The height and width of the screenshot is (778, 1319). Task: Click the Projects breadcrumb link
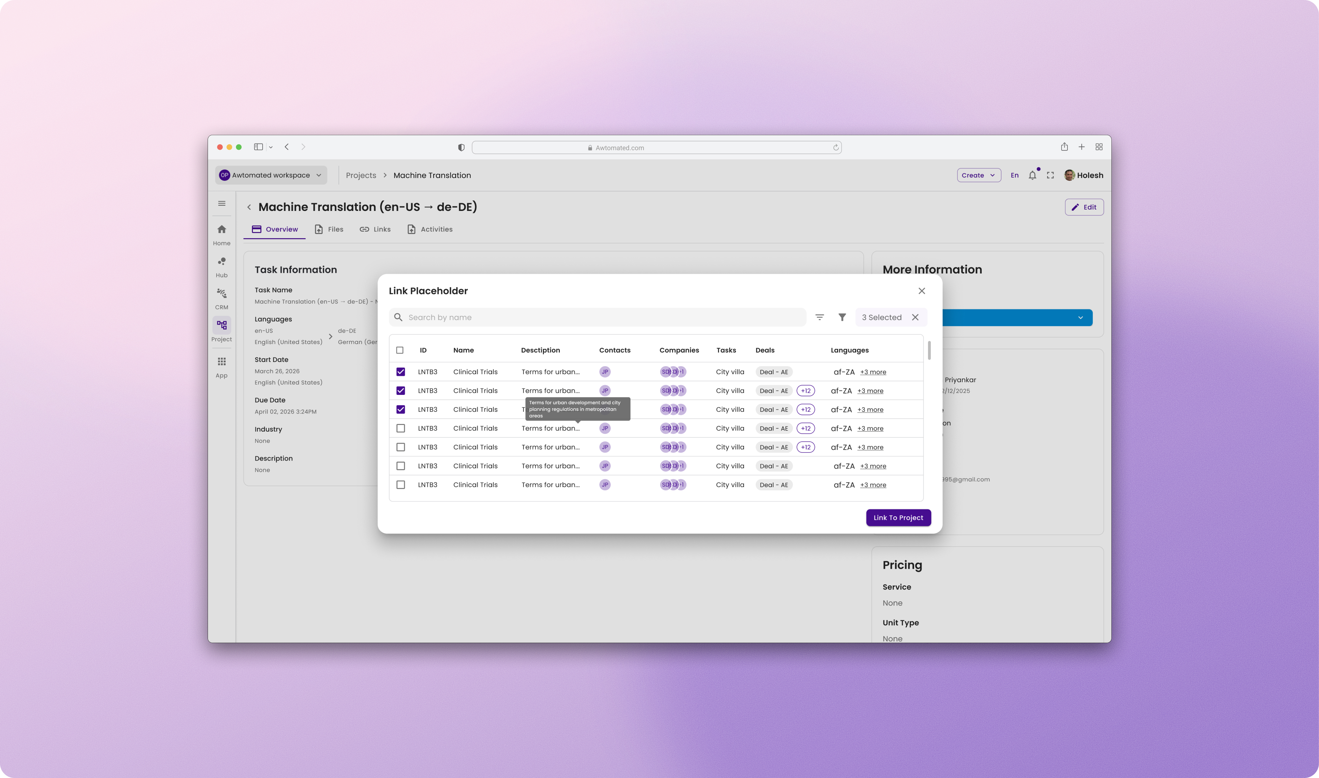pyautogui.click(x=361, y=175)
